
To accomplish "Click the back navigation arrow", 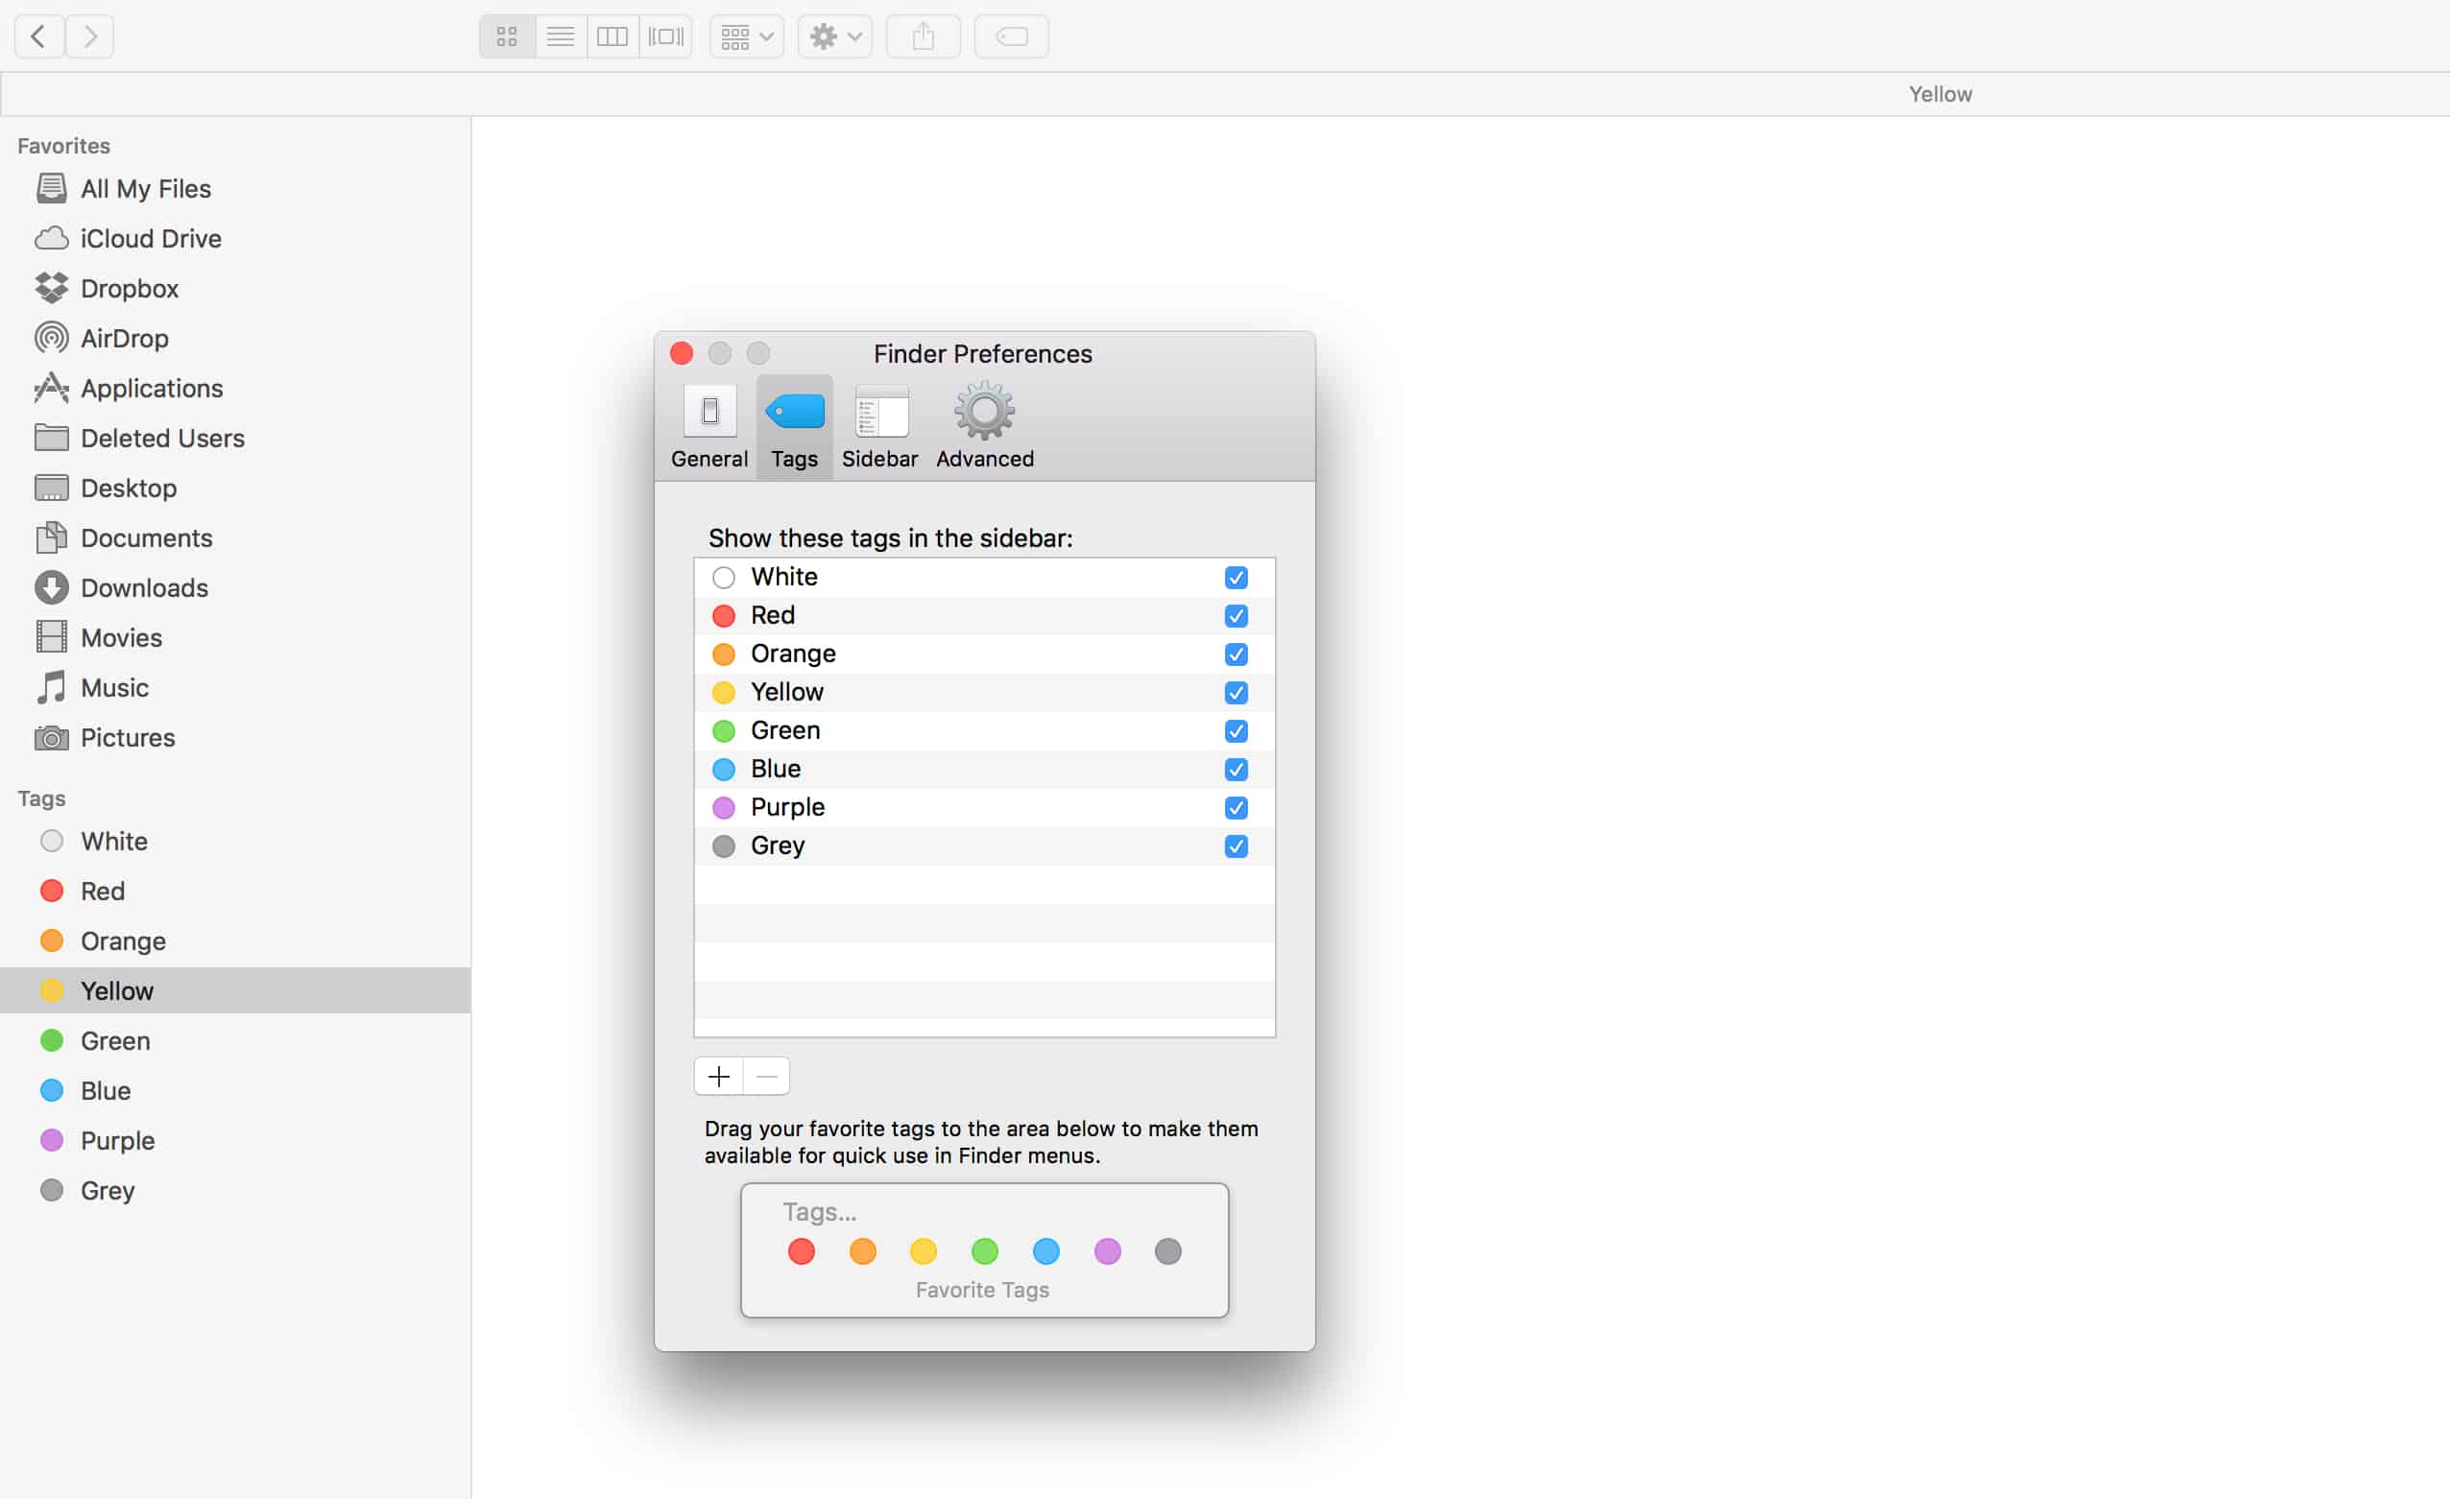I will (x=37, y=36).
